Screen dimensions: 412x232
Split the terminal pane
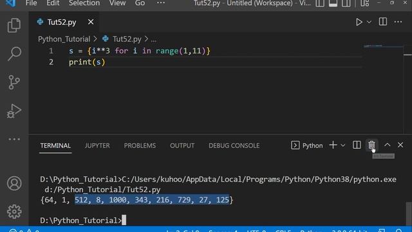tap(357, 145)
